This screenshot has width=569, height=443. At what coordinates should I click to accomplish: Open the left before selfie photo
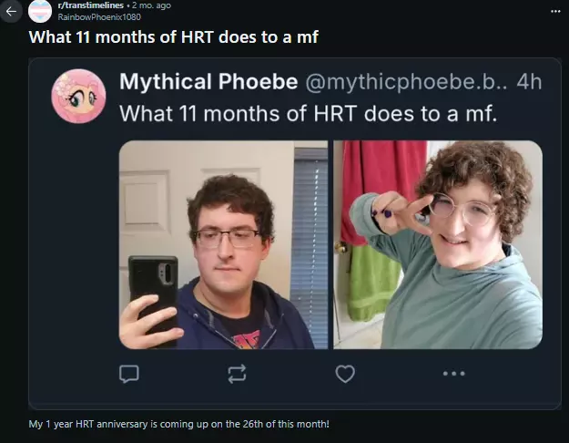[223, 244]
